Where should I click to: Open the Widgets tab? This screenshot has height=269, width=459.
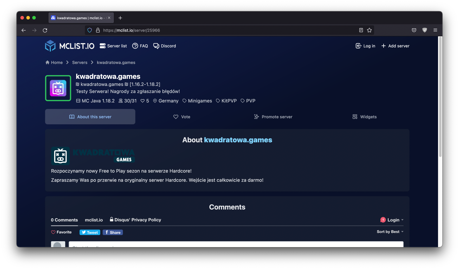pos(364,117)
